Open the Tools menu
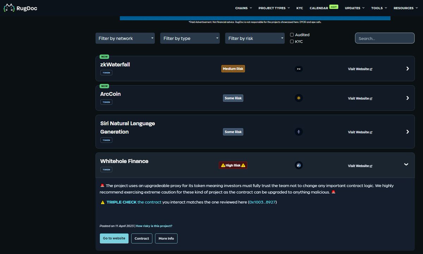The height and width of the screenshot is (254, 423). pyautogui.click(x=379, y=8)
